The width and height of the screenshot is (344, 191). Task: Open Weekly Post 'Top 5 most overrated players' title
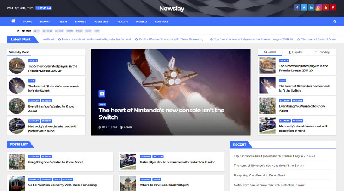(52, 68)
